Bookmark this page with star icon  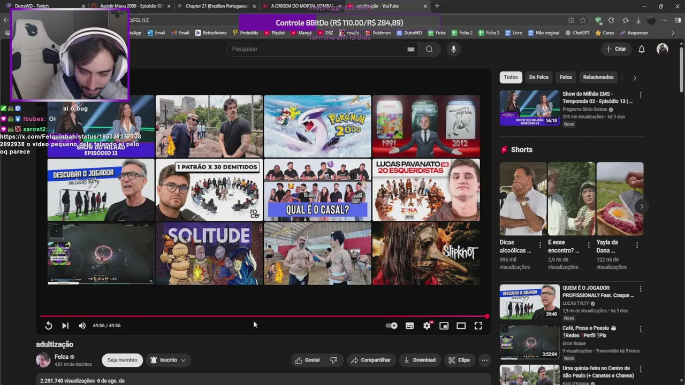(x=583, y=20)
